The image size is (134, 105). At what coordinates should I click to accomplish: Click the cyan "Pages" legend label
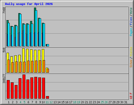click(131, 32)
